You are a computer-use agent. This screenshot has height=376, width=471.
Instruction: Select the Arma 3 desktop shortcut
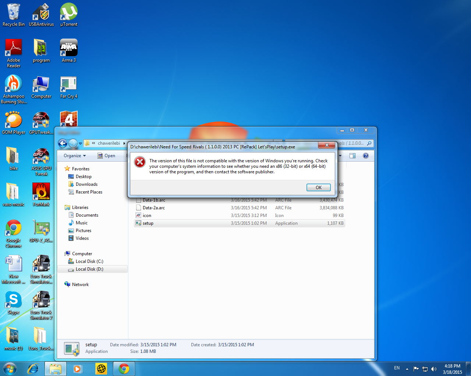click(69, 51)
